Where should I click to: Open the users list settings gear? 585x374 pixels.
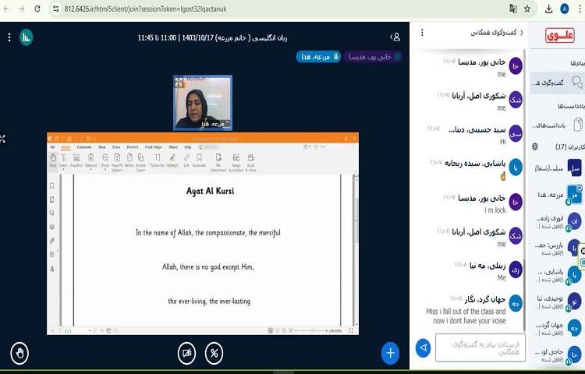(x=535, y=146)
